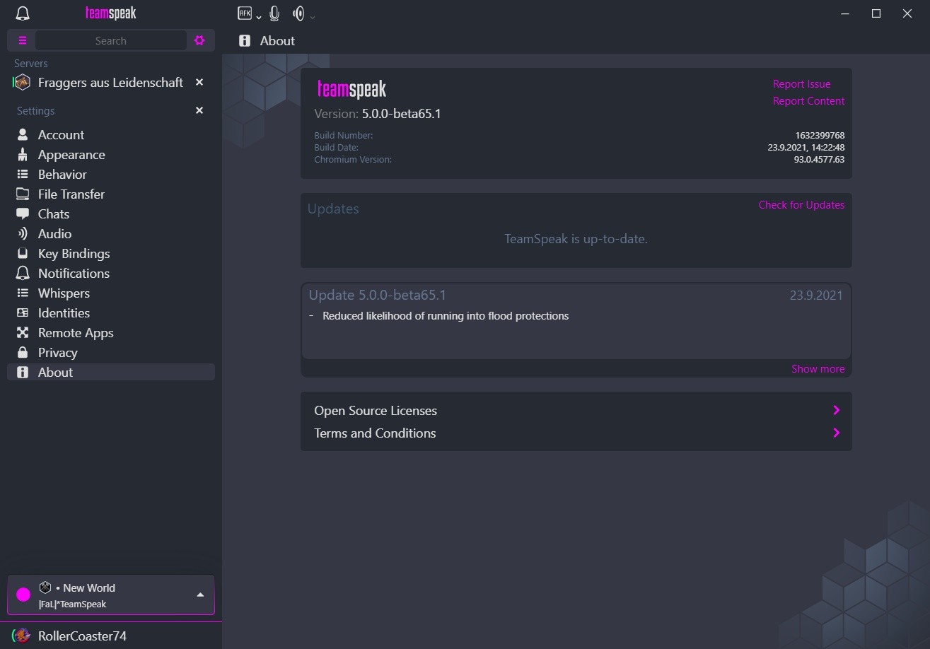The height and width of the screenshot is (649, 930).
Task: Mute the speaker output icon
Action: 298,13
